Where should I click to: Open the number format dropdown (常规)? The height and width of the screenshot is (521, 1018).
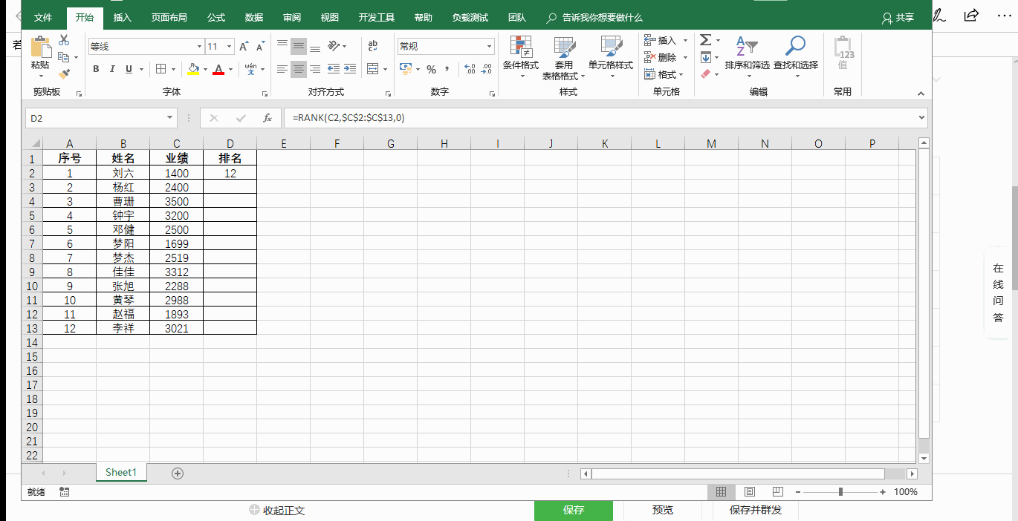(x=489, y=46)
